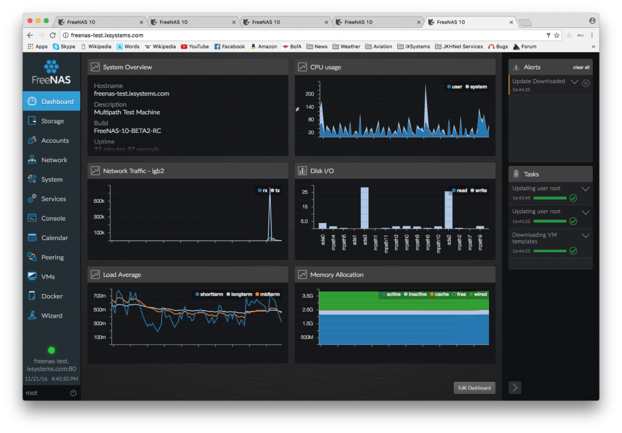This screenshot has height=433, width=622.
Task: Open the Network sidebar icon
Action: 32,160
